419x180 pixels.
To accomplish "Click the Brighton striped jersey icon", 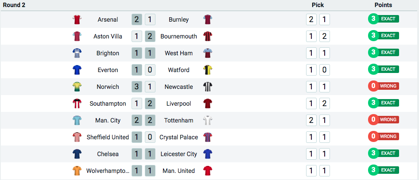I will click(77, 53).
